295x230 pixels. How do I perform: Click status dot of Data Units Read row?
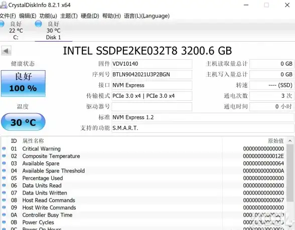coord(4,185)
